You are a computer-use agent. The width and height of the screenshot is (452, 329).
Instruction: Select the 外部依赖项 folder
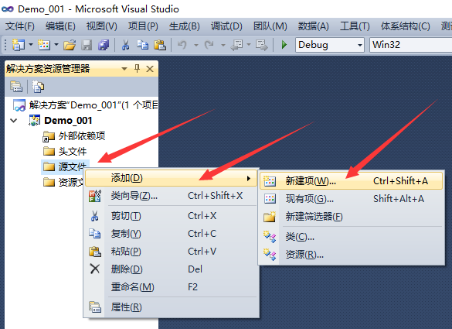pyautogui.click(x=74, y=135)
